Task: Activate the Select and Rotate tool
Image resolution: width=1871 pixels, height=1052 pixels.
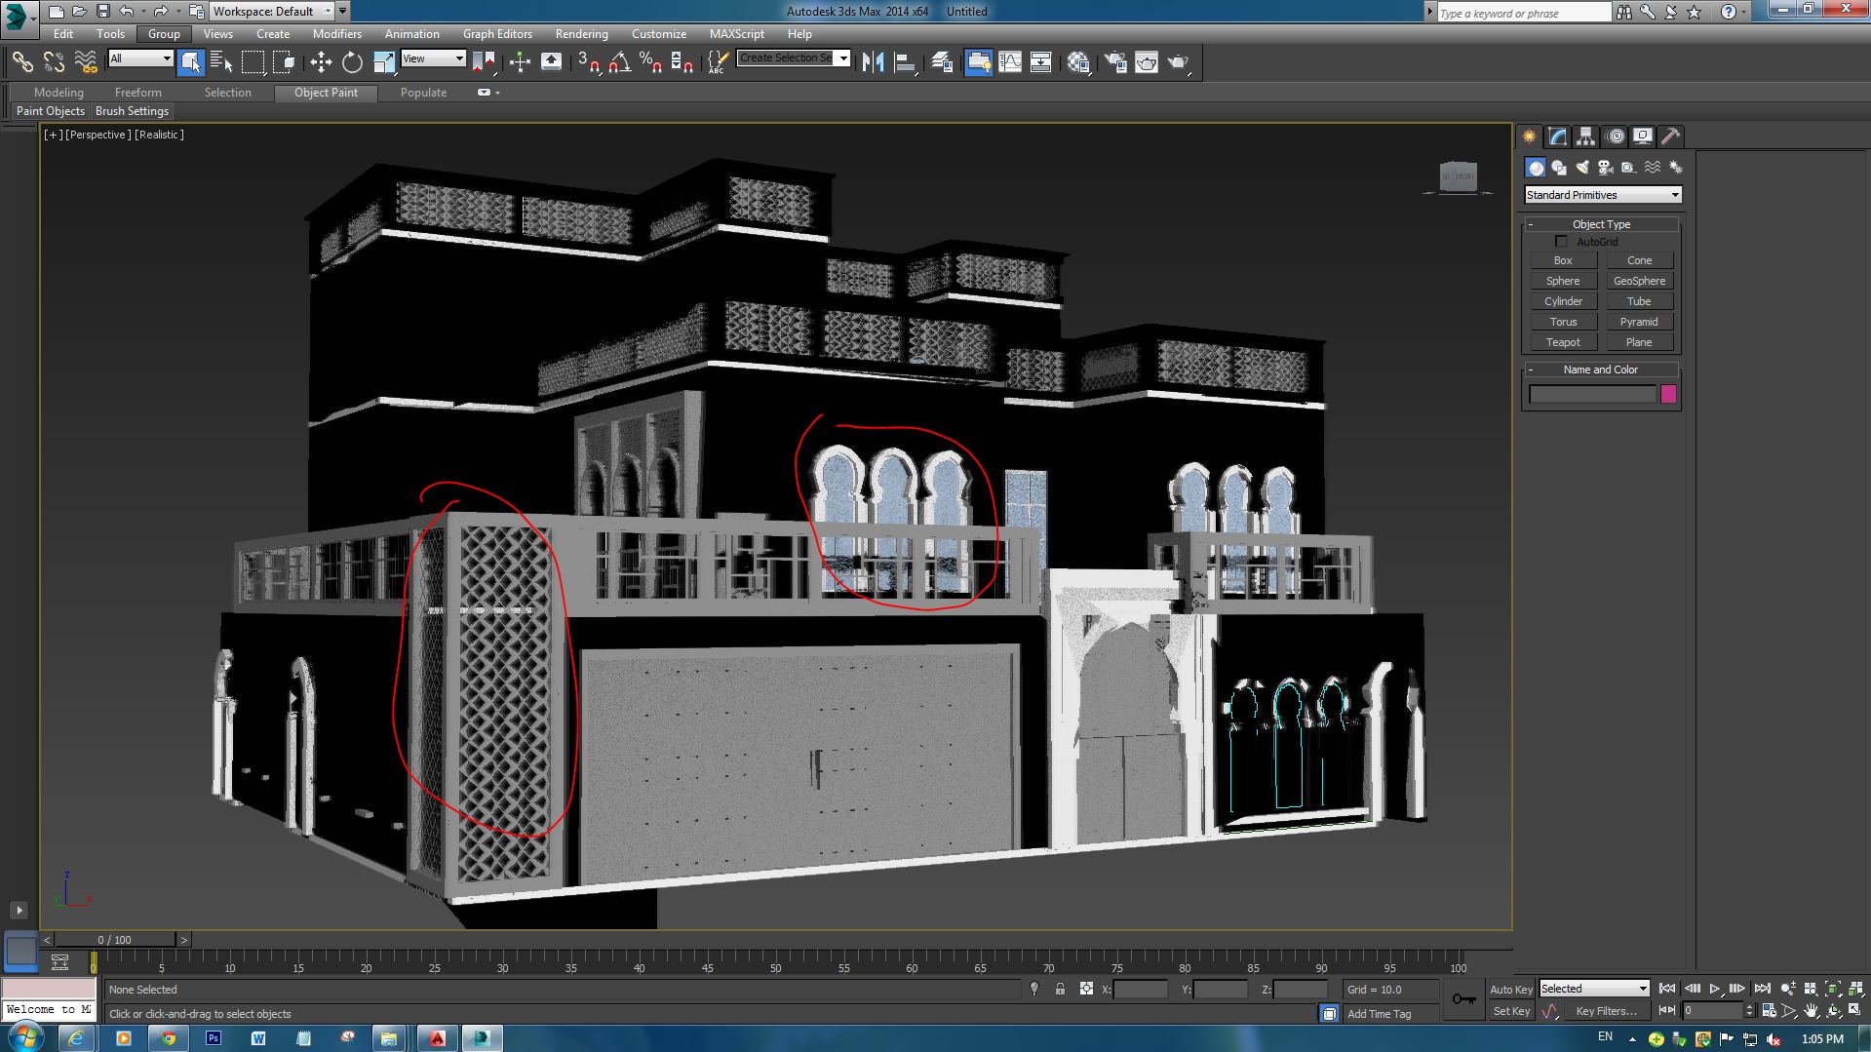Action: point(352,63)
